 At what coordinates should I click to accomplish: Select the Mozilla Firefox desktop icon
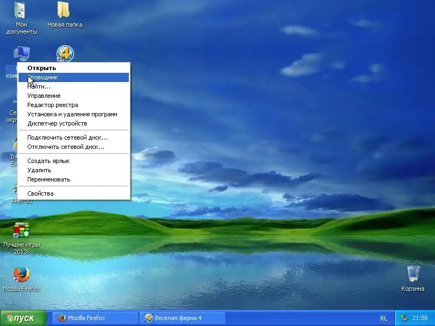pyautogui.click(x=21, y=274)
